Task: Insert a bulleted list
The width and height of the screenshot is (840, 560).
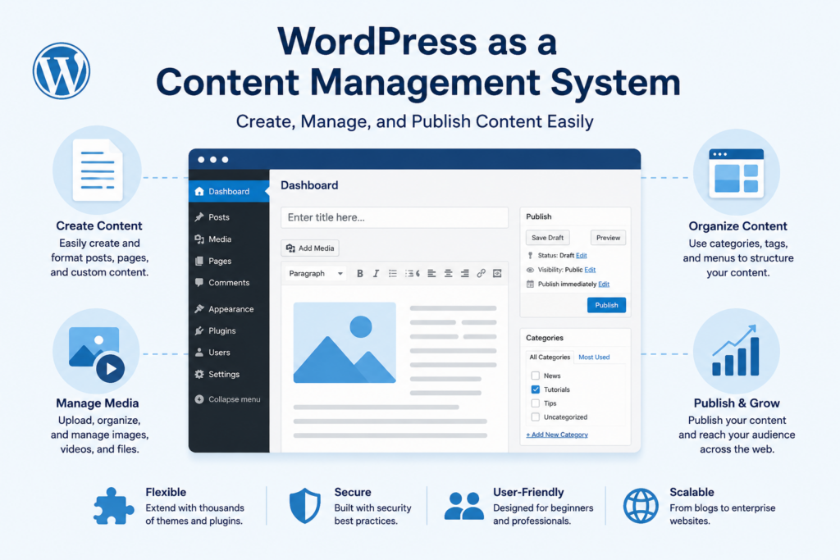Action: point(393,273)
